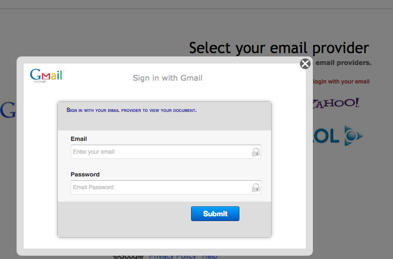The width and height of the screenshot is (393, 259).
Task: Click the lock icon in Email field
Action: [x=256, y=152]
